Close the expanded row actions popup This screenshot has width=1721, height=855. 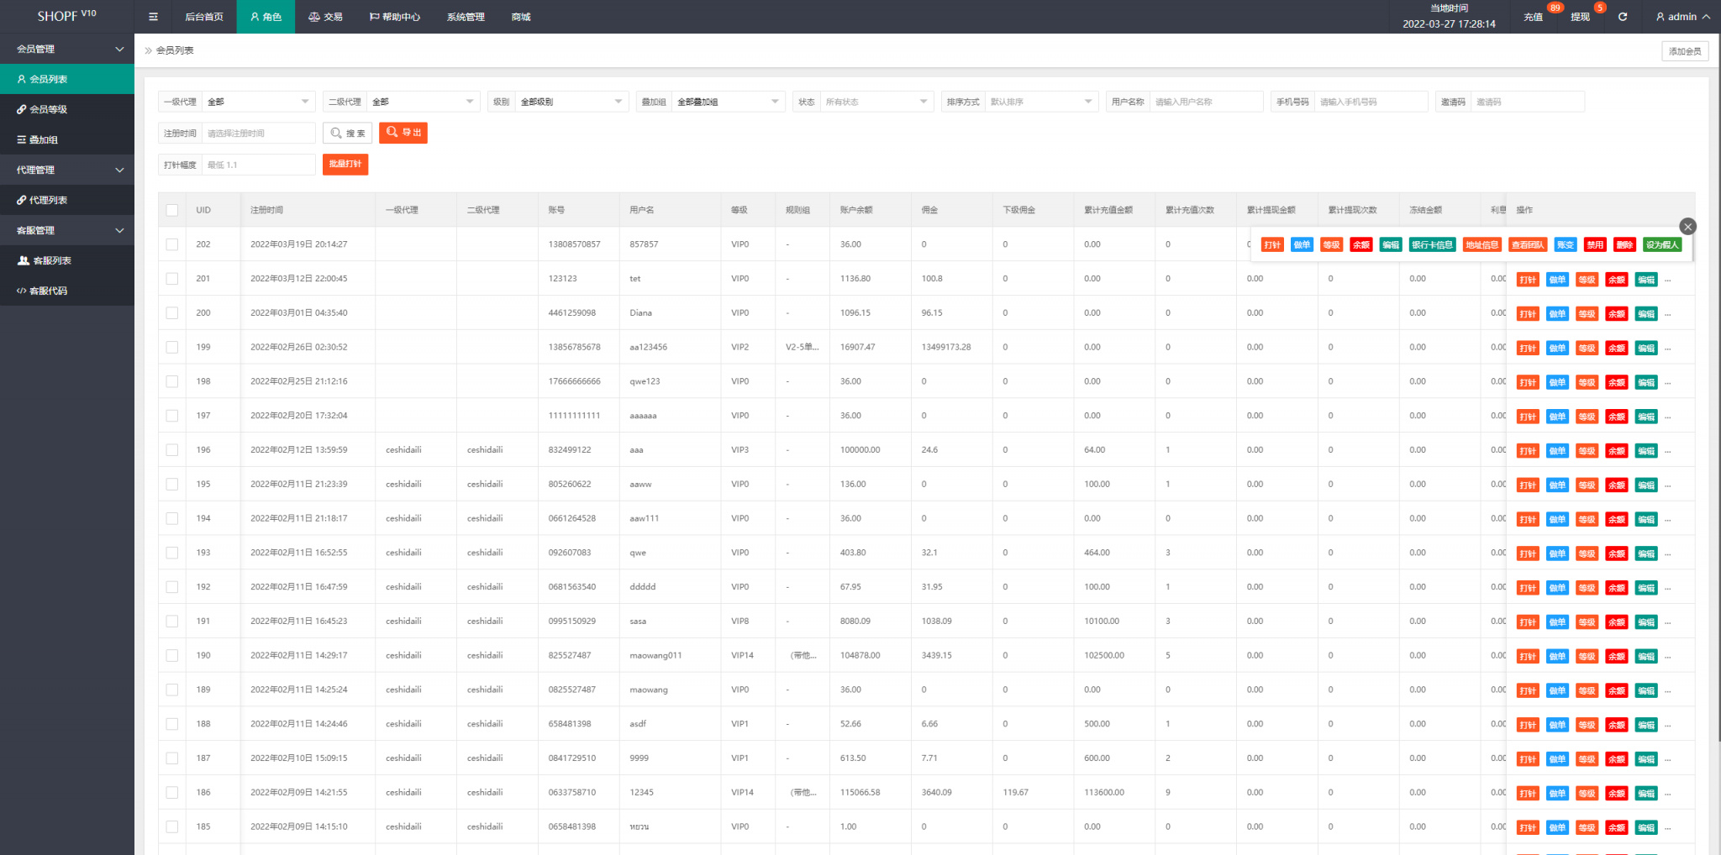[1687, 227]
